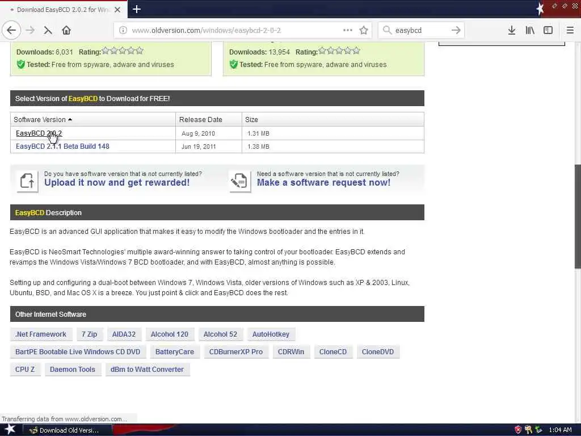Click left Tested green shield icon
Image resolution: width=581 pixels, height=436 pixels.
tap(21, 64)
